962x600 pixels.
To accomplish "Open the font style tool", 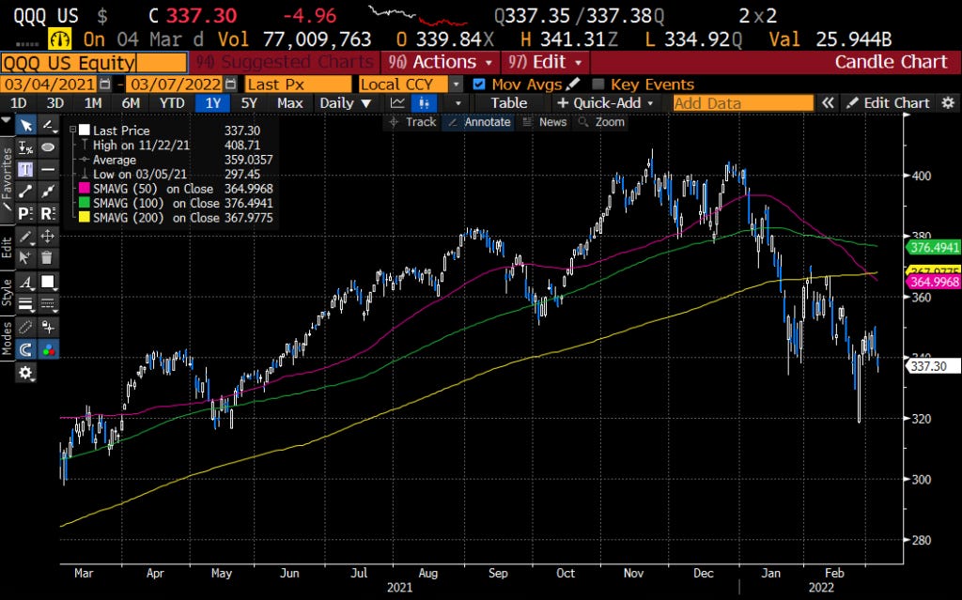I will point(25,283).
